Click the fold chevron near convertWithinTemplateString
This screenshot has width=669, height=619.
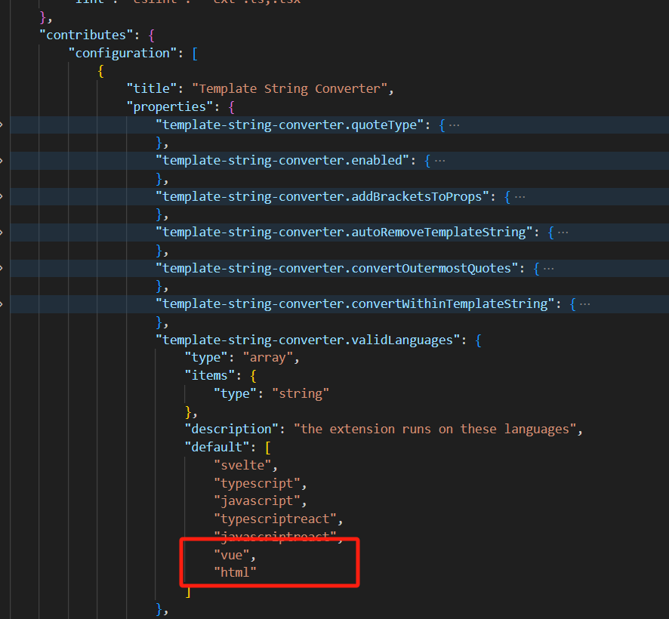(x=3, y=303)
